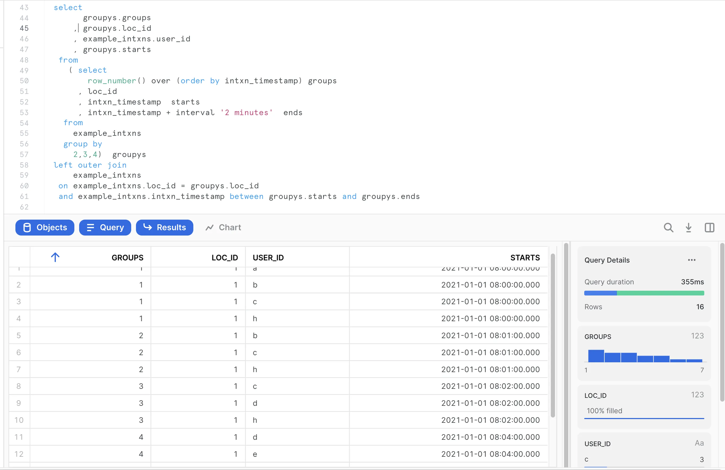
Task: Switch to the Chart tab
Action: (224, 228)
